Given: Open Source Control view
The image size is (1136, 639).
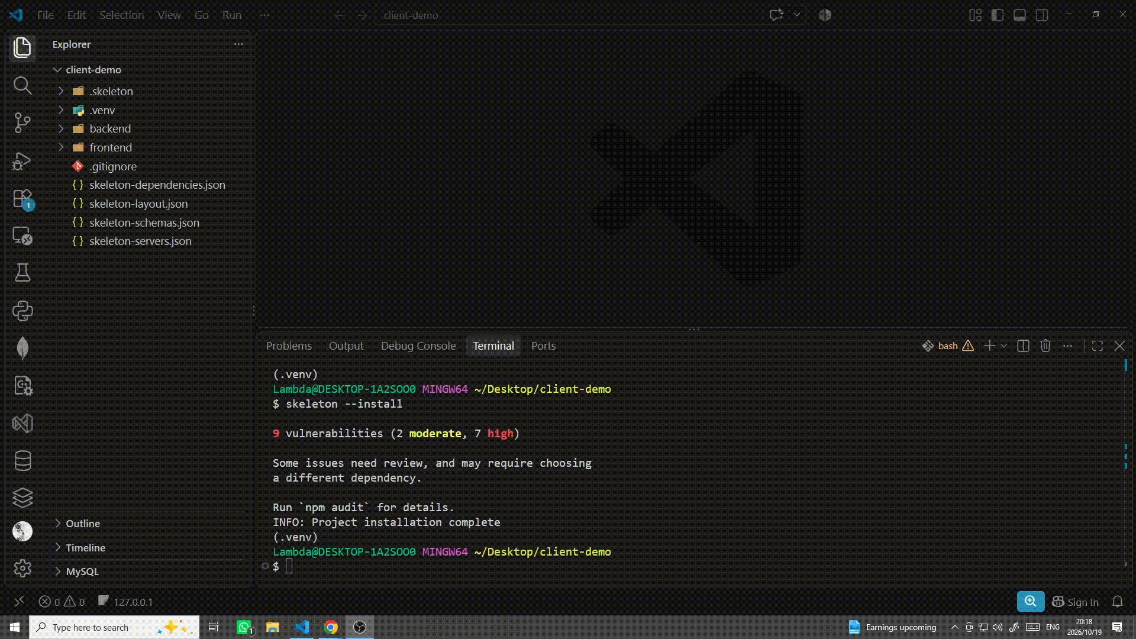Looking at the screenshot, I should [x=22, y=123].
